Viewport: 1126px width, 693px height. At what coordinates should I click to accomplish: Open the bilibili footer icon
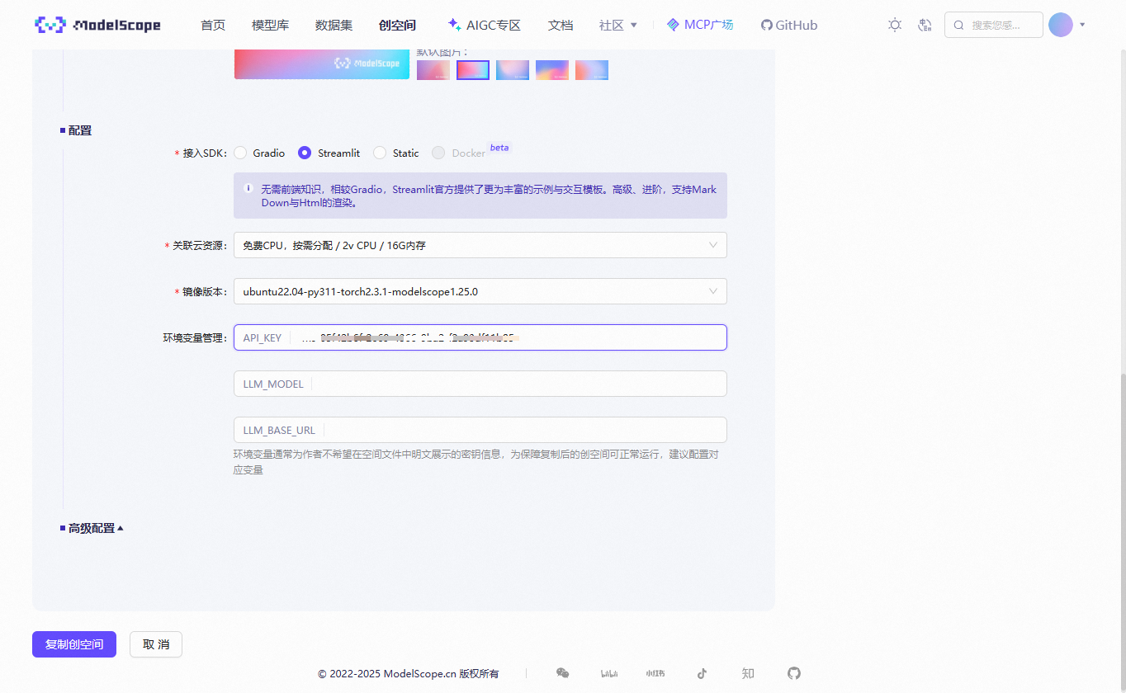(x=609, y=673)
